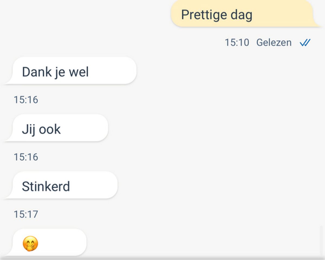
Task: Click the empty space inside the 'Stinkerd' bubble
Action: click(95, 186)
